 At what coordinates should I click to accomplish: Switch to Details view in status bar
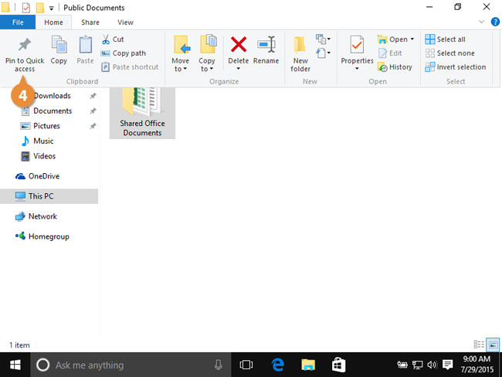click(x=479, y=345)
